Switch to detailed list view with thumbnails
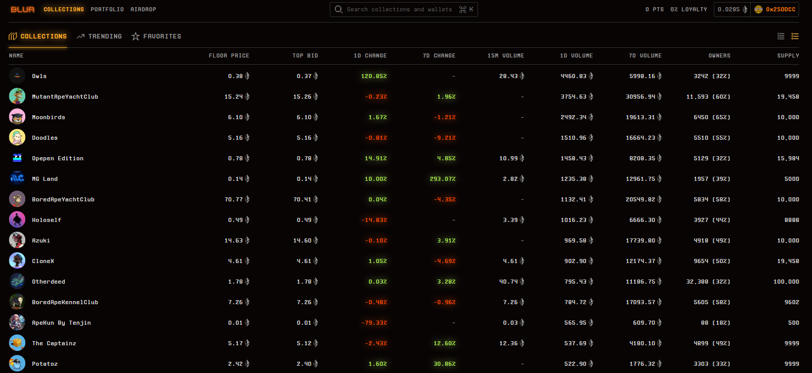This screenshot has height=373, width=812. (795, 36)
